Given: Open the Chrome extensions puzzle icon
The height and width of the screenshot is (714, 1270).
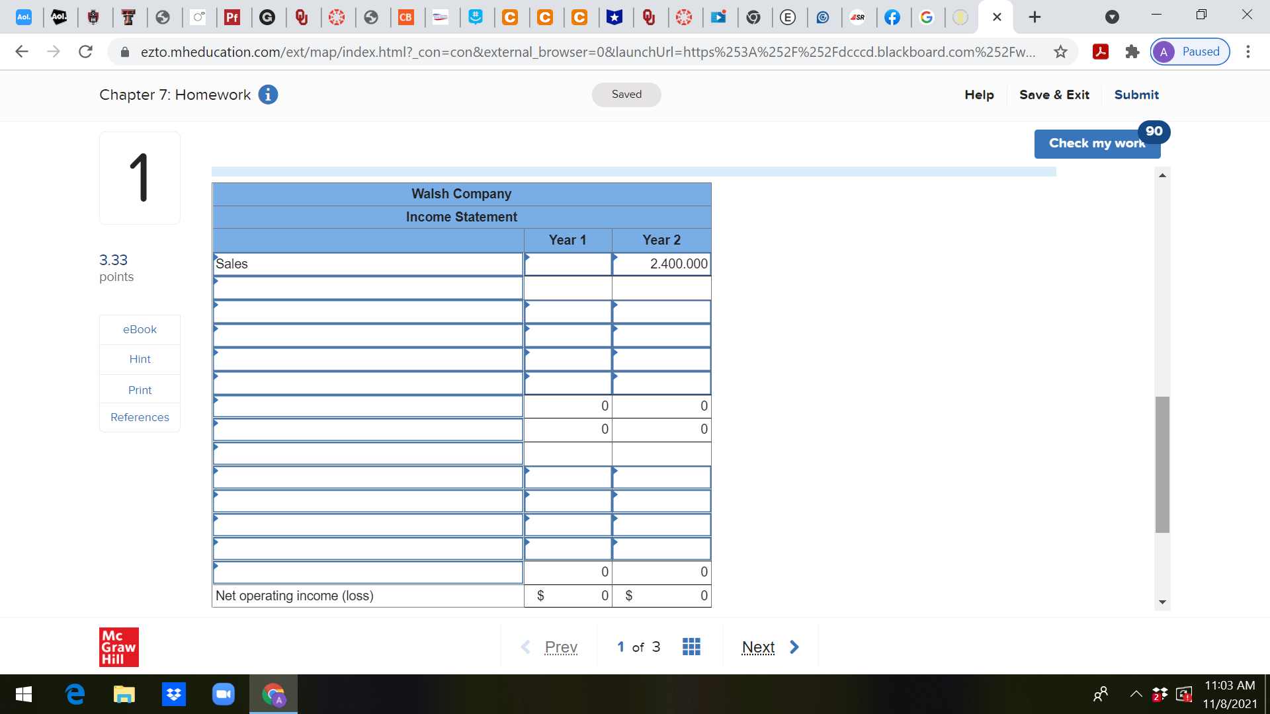Looking at the screenshot, I should coord(1132,52).
